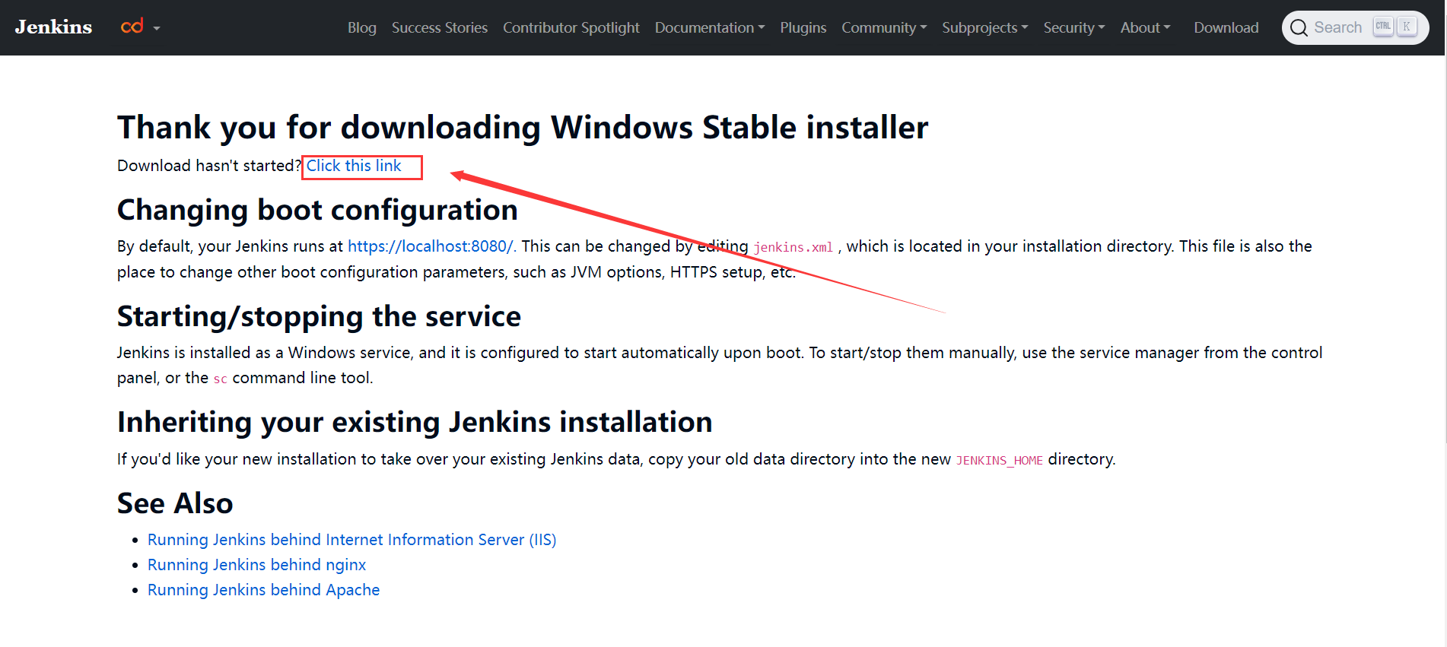
Task: Expand the Subprojects dropdown menu
Action: tap(985, 27)
